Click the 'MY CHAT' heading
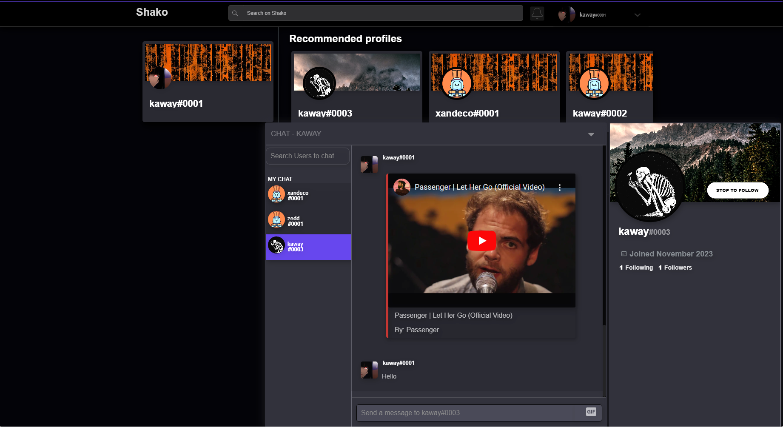The image size is (783, 427). coord(280,179)
